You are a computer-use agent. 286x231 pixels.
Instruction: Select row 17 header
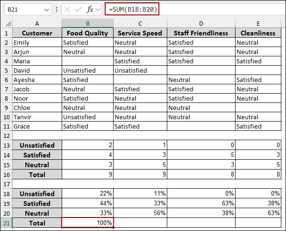click(6, 184)
